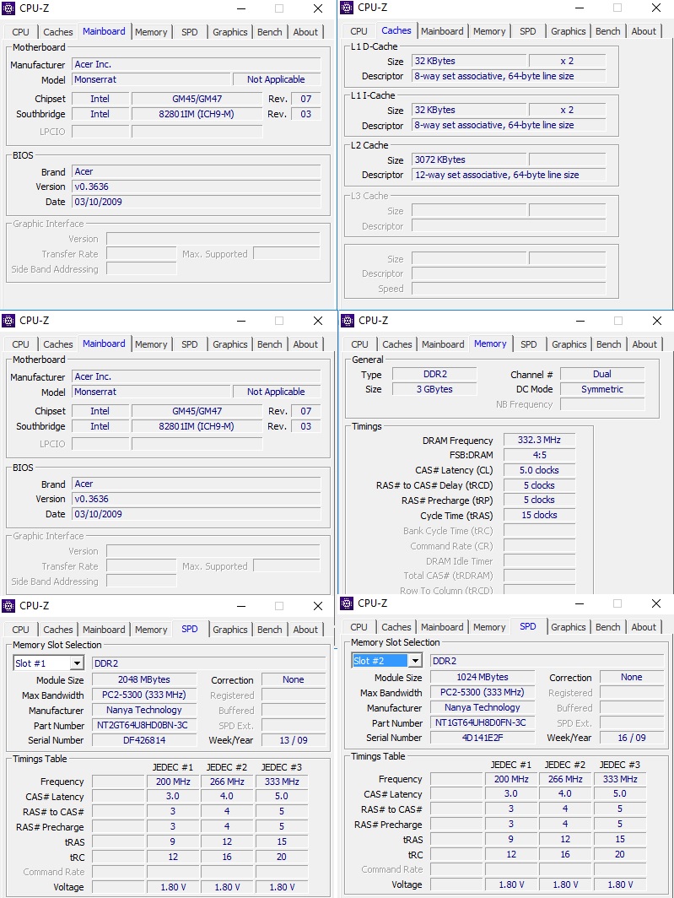Open Mainboard tab in the Memory window
The width and height of the screenshot is (674, 898).
[x=443, y=344]
